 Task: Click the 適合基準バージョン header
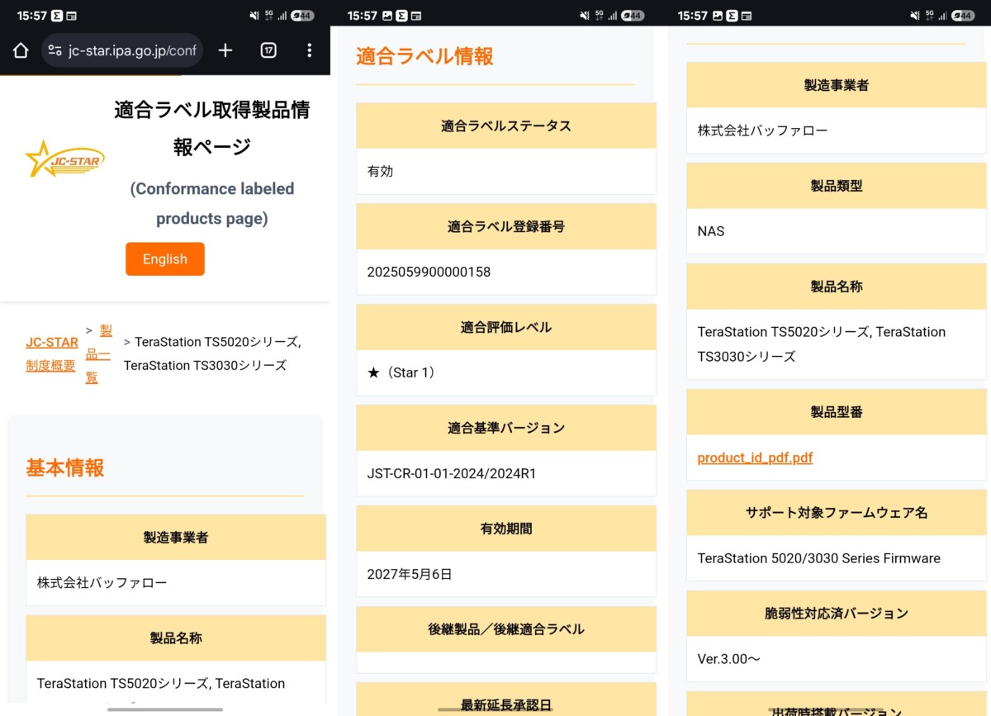[x=506, y=428]
